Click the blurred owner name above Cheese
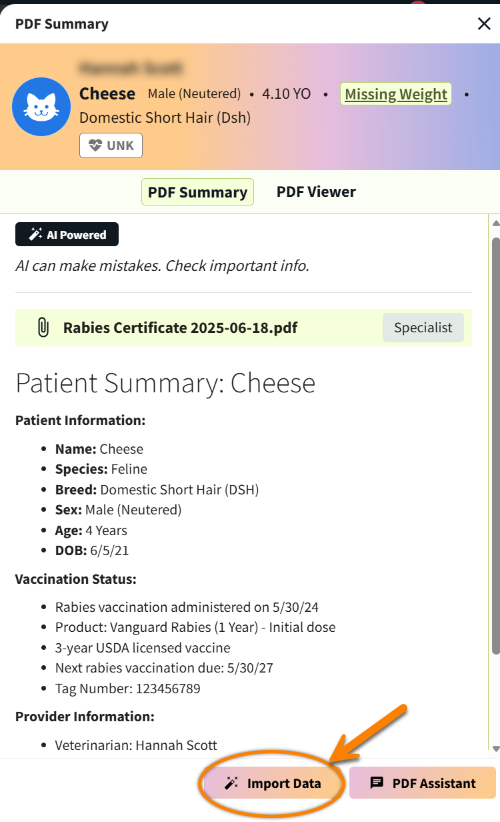Viewport: 500px width, 822px height. [x=131, y=67]
